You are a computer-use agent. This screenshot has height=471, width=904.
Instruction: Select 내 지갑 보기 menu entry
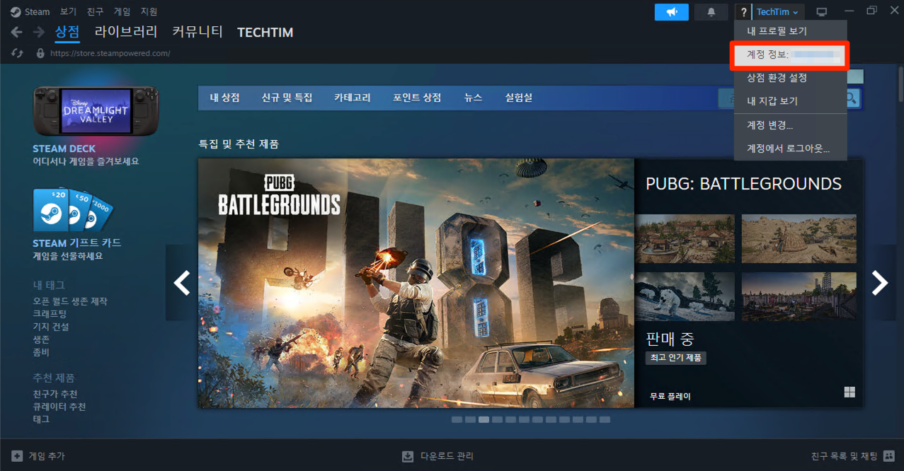[790, 101]
